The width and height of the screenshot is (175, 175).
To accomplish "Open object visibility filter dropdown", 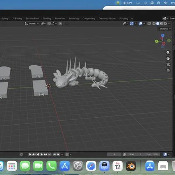I will 126,24.
